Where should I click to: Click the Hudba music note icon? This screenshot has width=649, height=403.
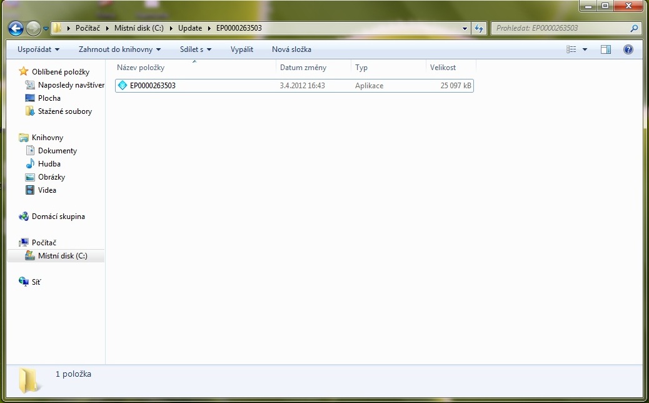[x=30, y=163]
